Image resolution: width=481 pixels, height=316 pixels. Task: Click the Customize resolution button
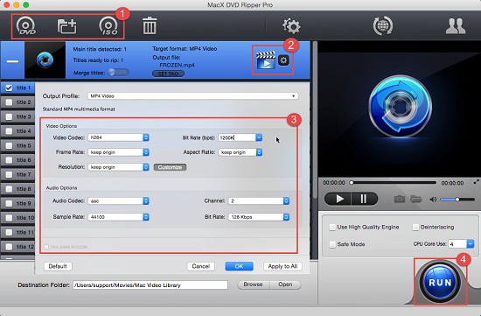tap(170, 167)
